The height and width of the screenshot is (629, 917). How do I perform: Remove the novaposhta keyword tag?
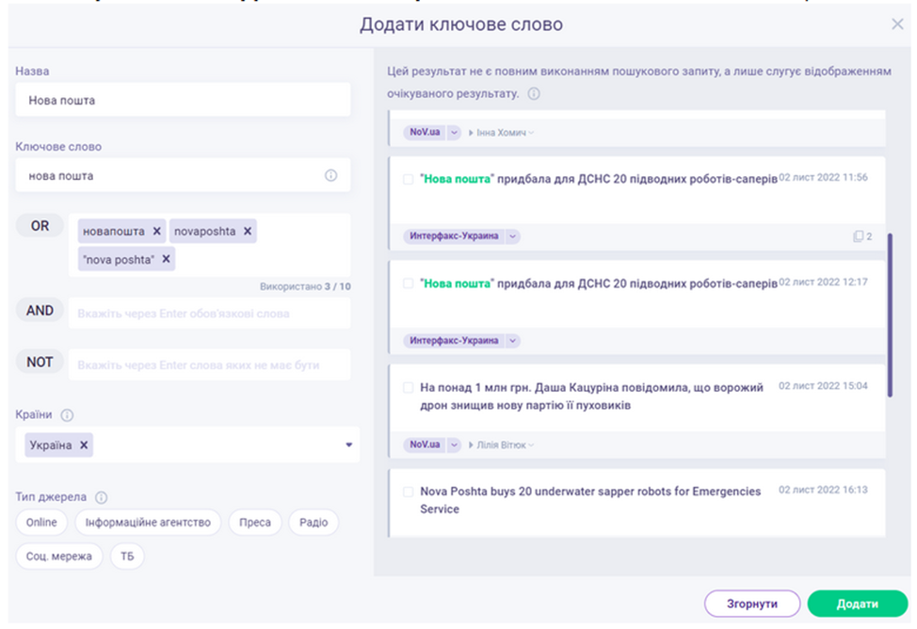pyautogui.click(x=248, y=231)
